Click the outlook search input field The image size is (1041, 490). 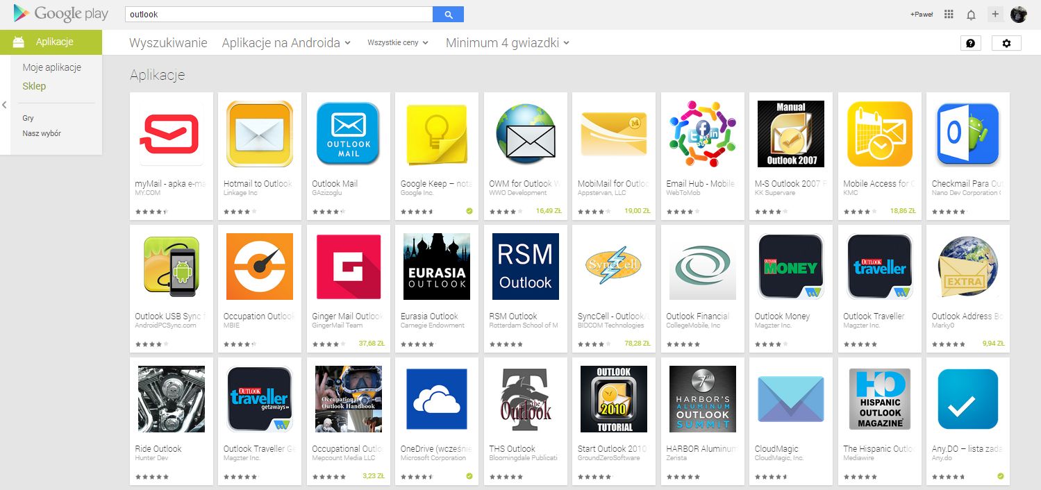pos(278,14)
